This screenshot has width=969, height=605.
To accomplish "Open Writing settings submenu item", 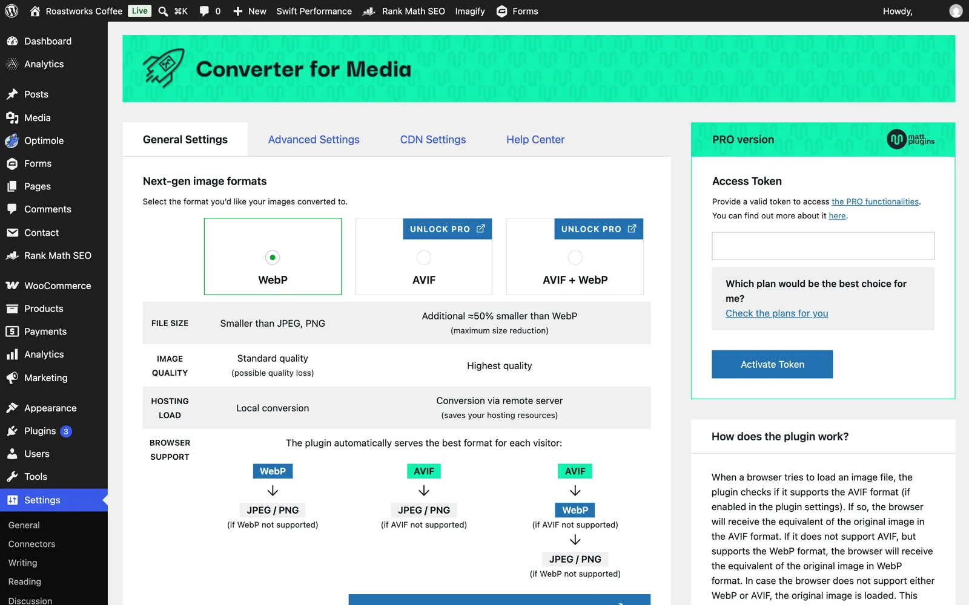I will tap(22, 563).
